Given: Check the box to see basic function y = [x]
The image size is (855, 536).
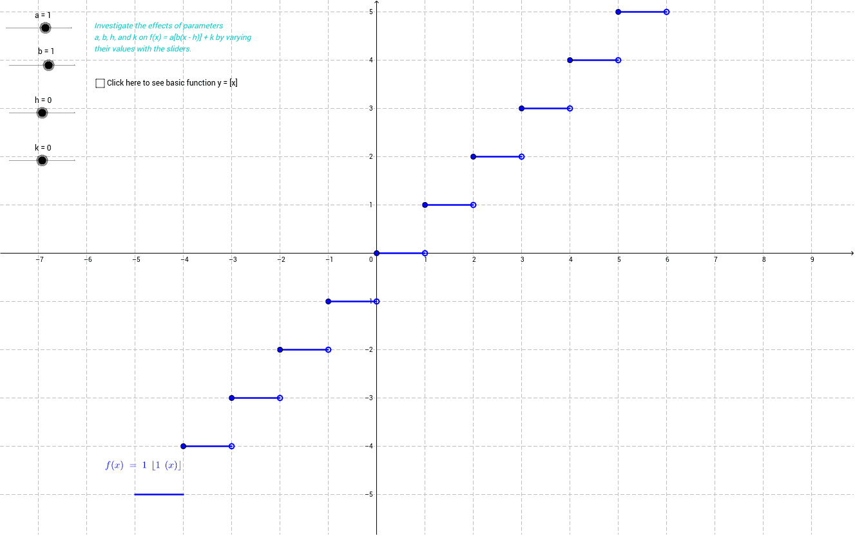Looking at the screenshot, I should (x=100, y=83).
